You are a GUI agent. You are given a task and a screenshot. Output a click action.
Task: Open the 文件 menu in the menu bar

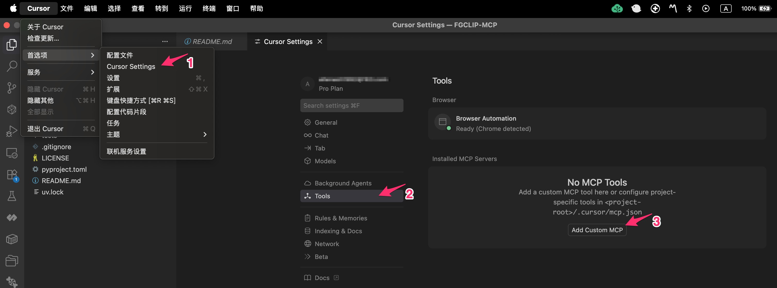[x=67, y=8]
